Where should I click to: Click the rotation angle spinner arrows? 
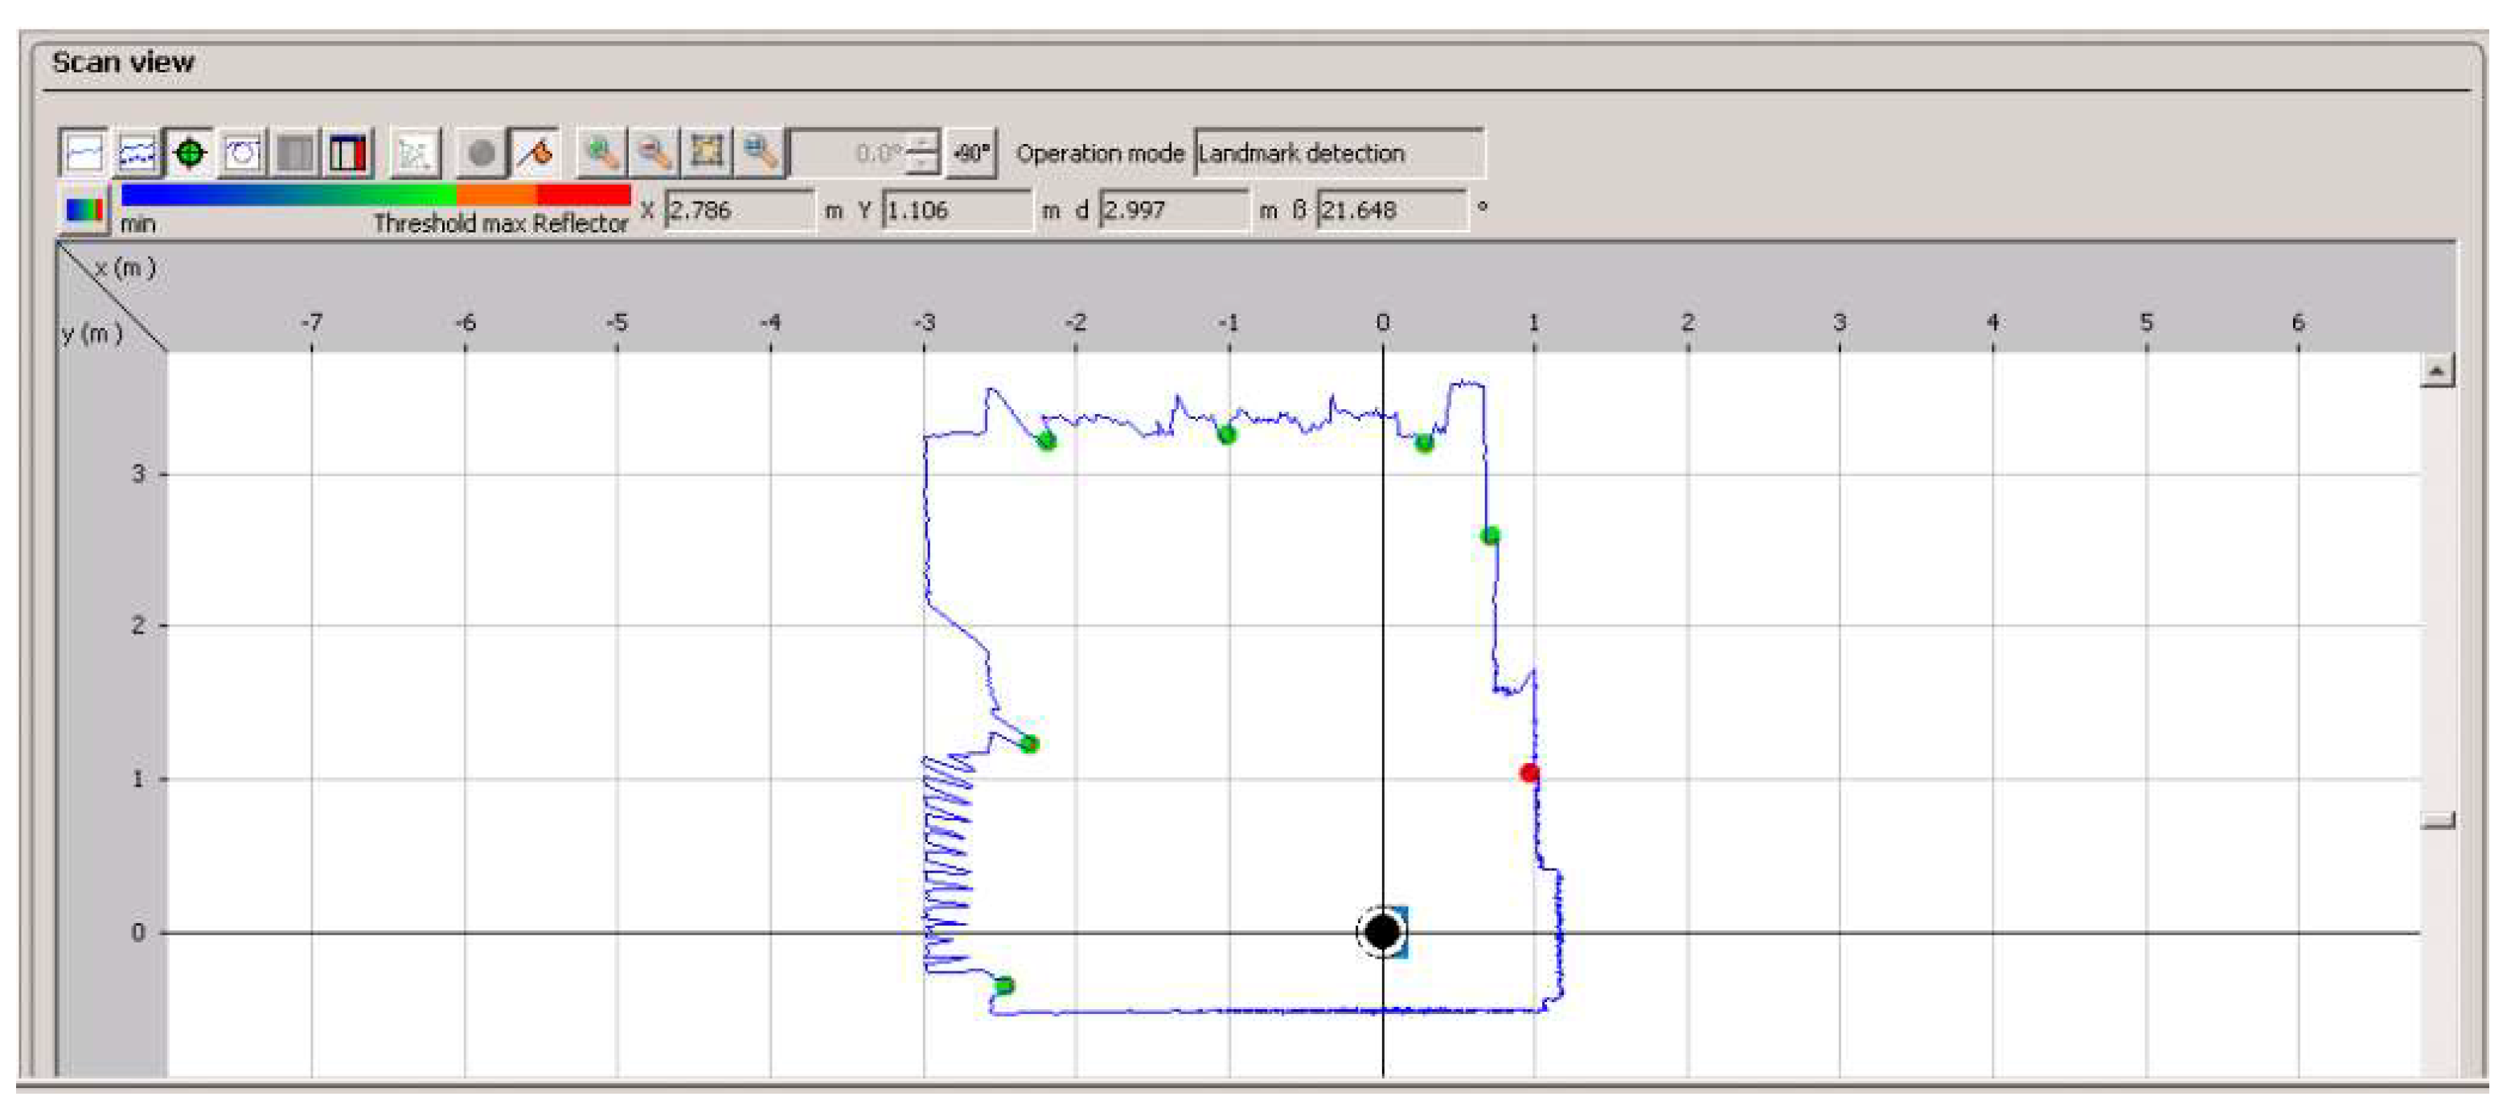click(923, 153)
